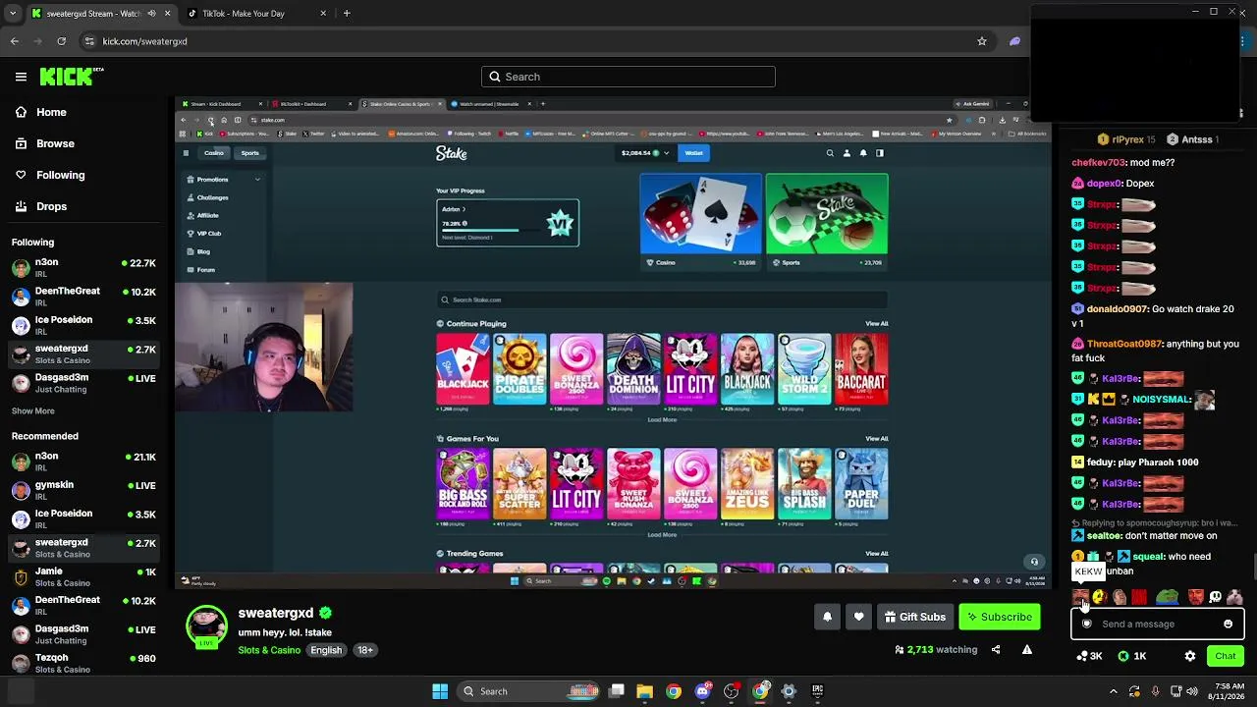Viewport: 1257px width, 707px height.
Task: Click the English language tag
Action: [x=326, y=650]
